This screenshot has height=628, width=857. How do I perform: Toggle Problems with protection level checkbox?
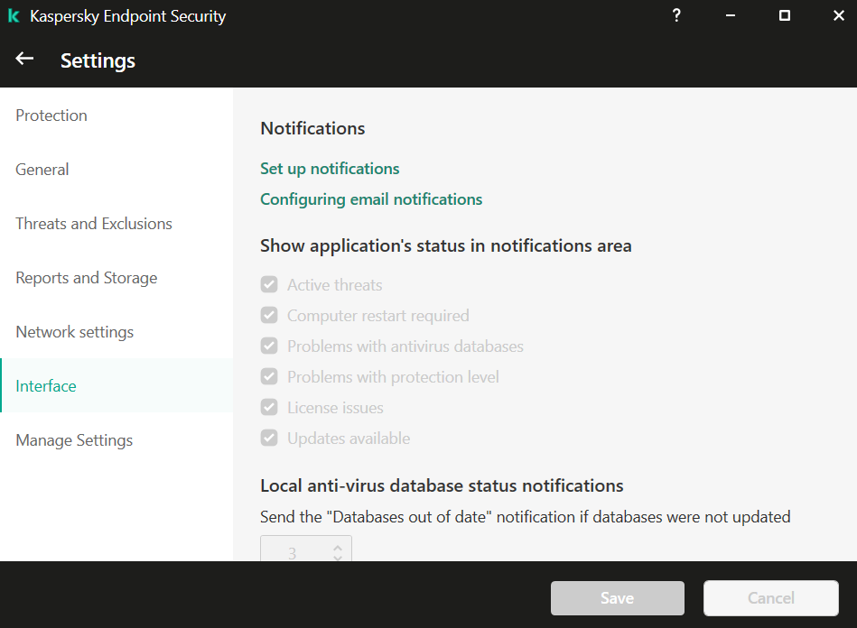click(x=269, y=377)
